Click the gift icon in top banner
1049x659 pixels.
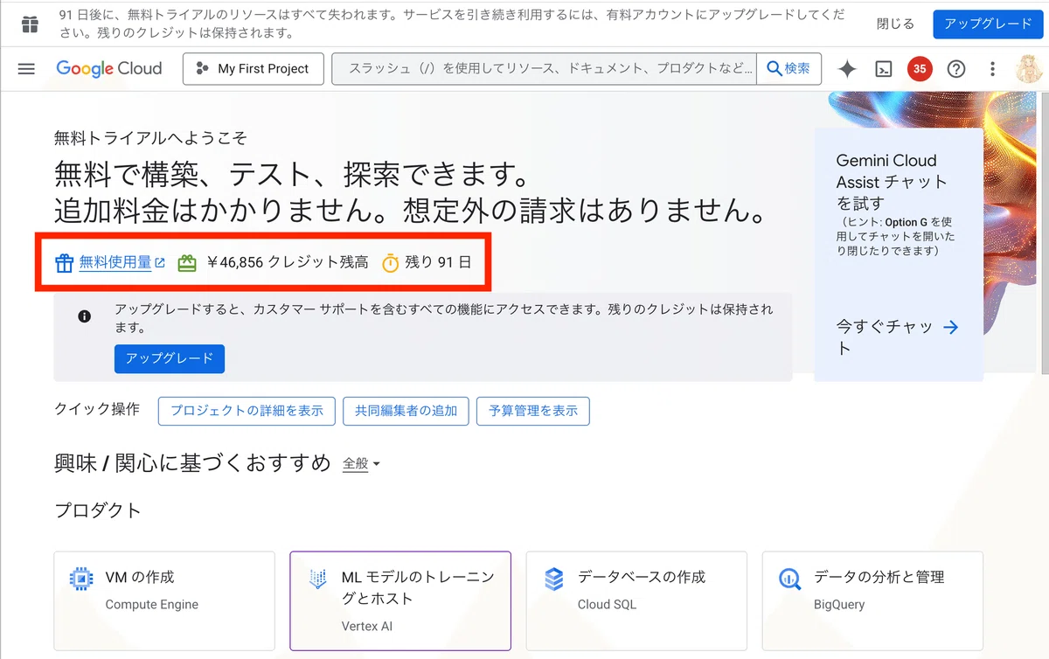click(x=30, y=24)
